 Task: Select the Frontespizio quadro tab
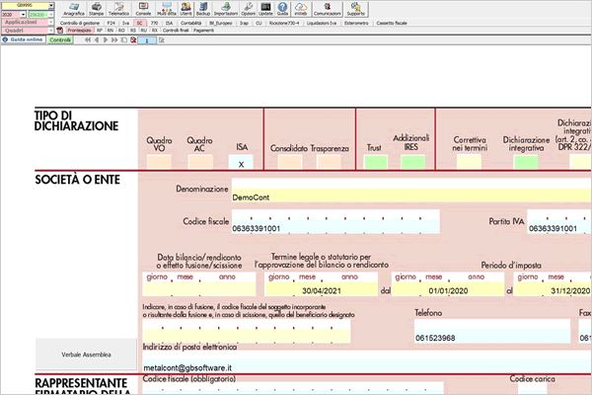point(79,31)
